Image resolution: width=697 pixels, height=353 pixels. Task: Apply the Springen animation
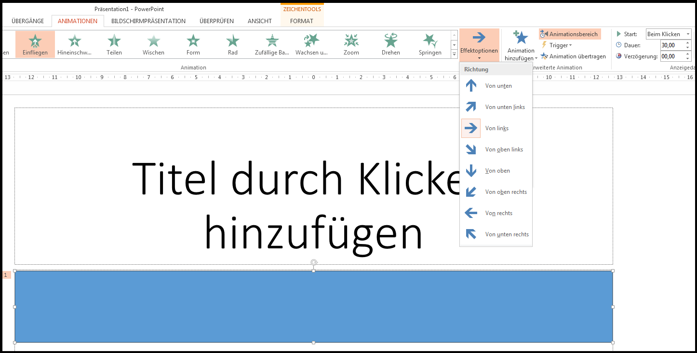430,44
